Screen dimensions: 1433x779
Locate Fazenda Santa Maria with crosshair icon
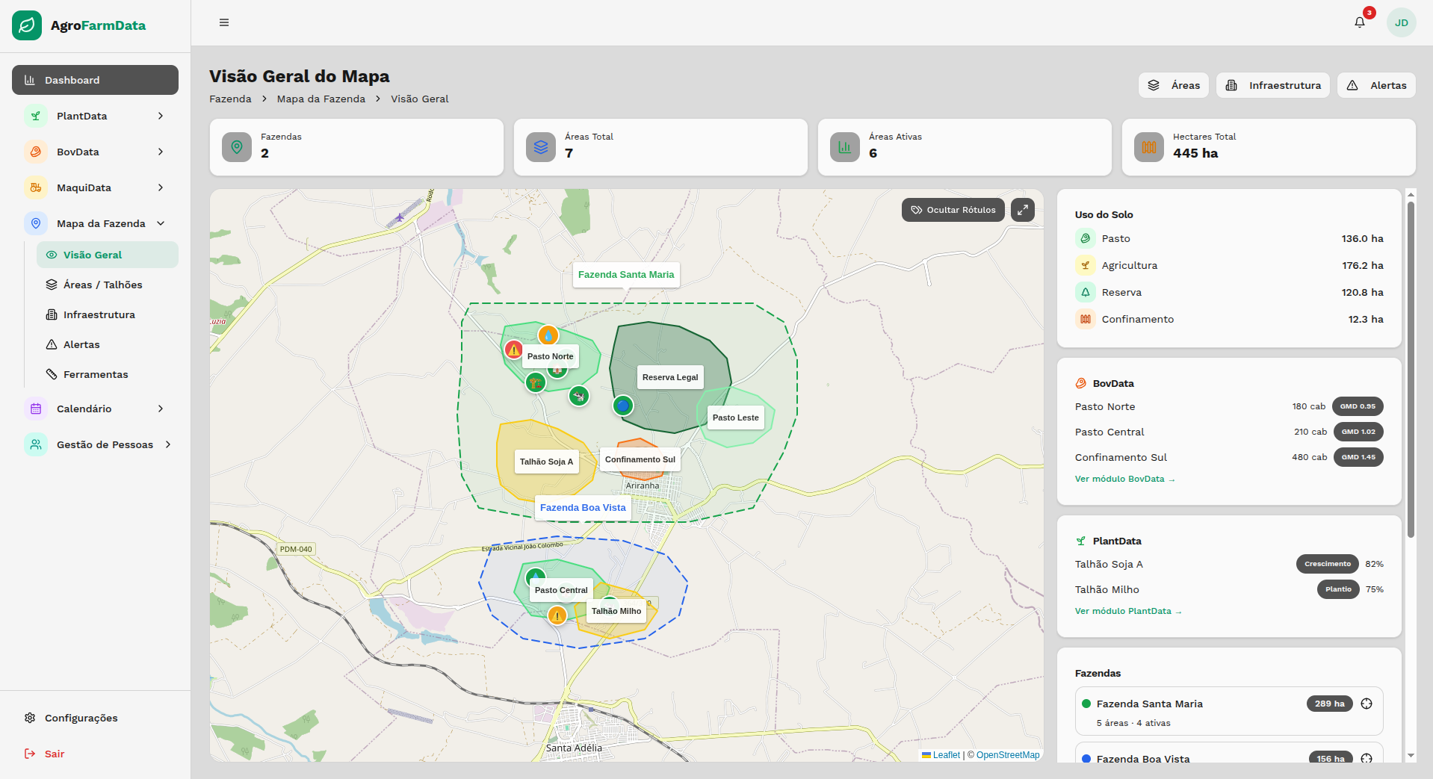(1367, 704)
